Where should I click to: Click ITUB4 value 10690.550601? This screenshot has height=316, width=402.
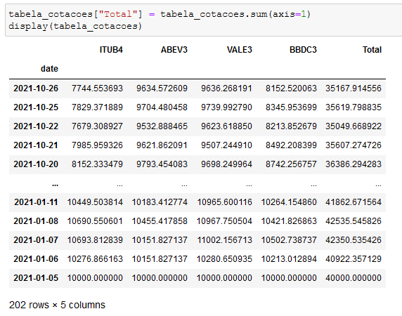click(95, 221)
